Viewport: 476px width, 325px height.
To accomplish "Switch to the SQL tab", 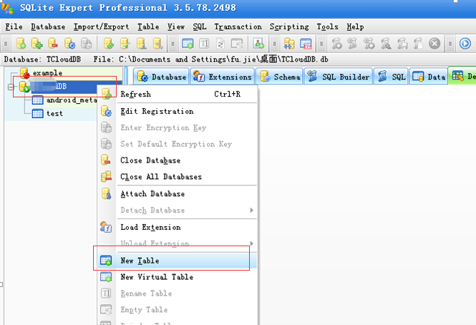I will pos(391,77).
